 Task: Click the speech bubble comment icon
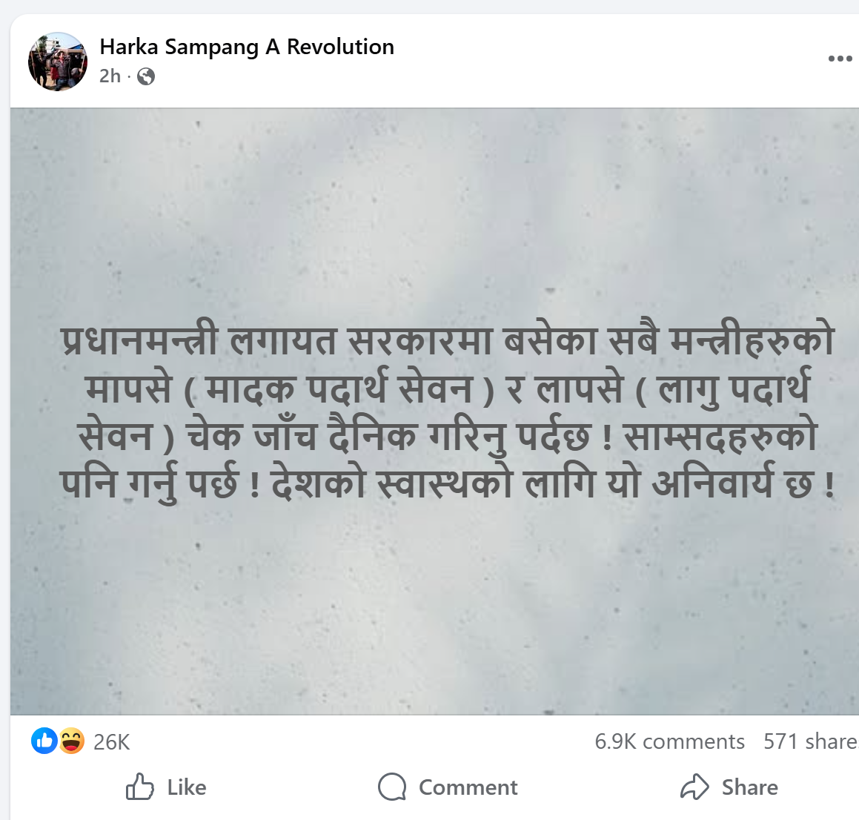[392, 787]
